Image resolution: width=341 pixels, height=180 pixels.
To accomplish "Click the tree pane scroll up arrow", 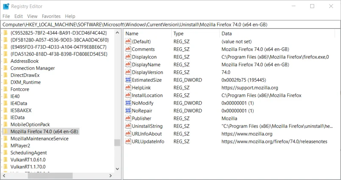I will (118, 33).
